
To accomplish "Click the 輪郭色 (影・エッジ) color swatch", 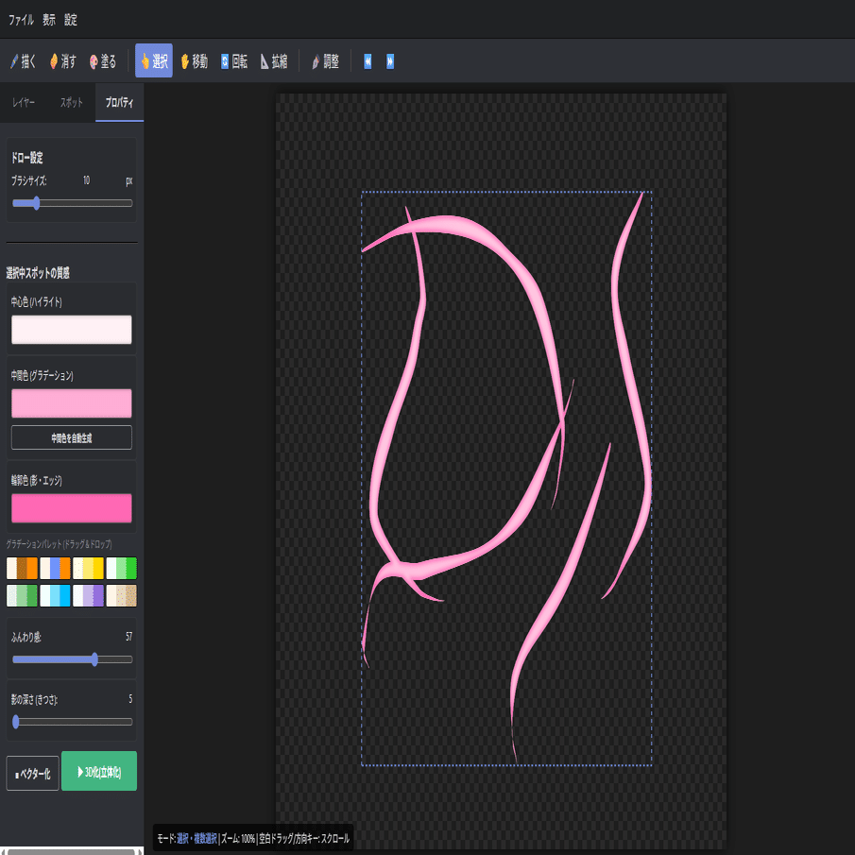I will pyautogui.click(x=72, y=508).
